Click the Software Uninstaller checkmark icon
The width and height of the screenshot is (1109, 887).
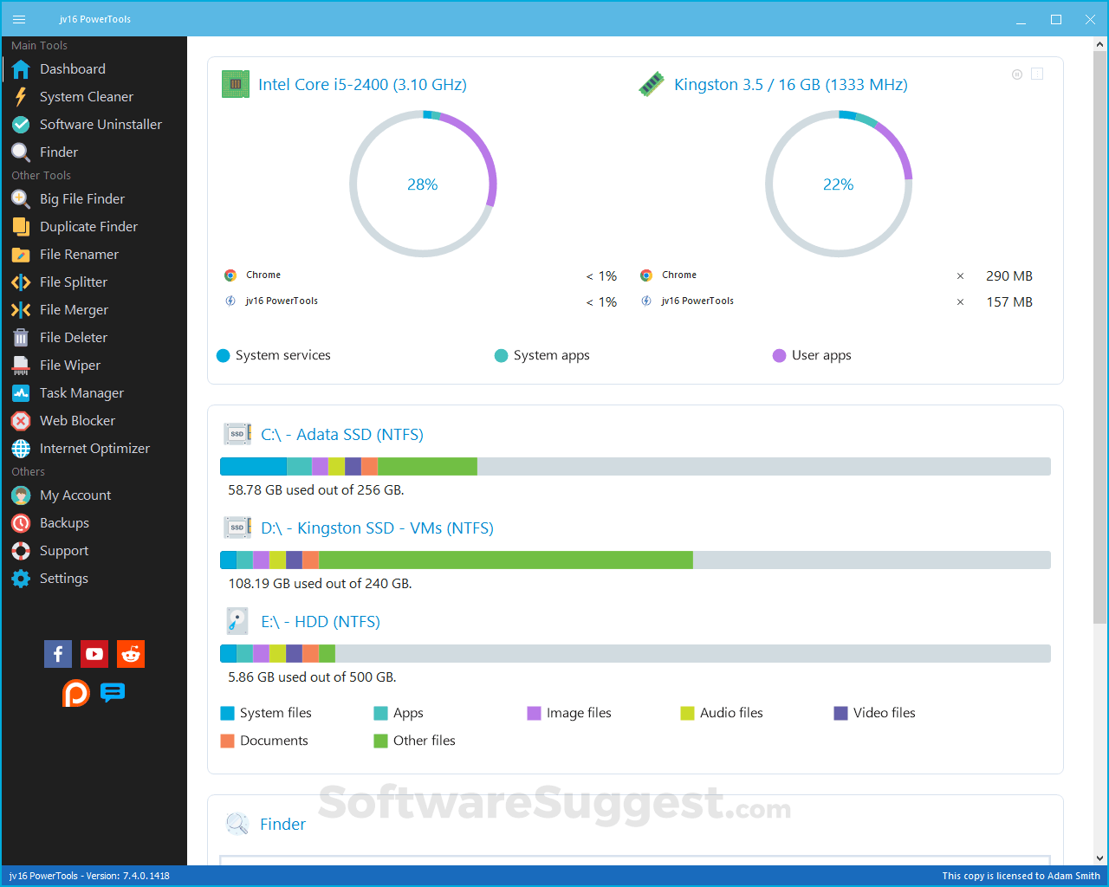pos(21,125)
